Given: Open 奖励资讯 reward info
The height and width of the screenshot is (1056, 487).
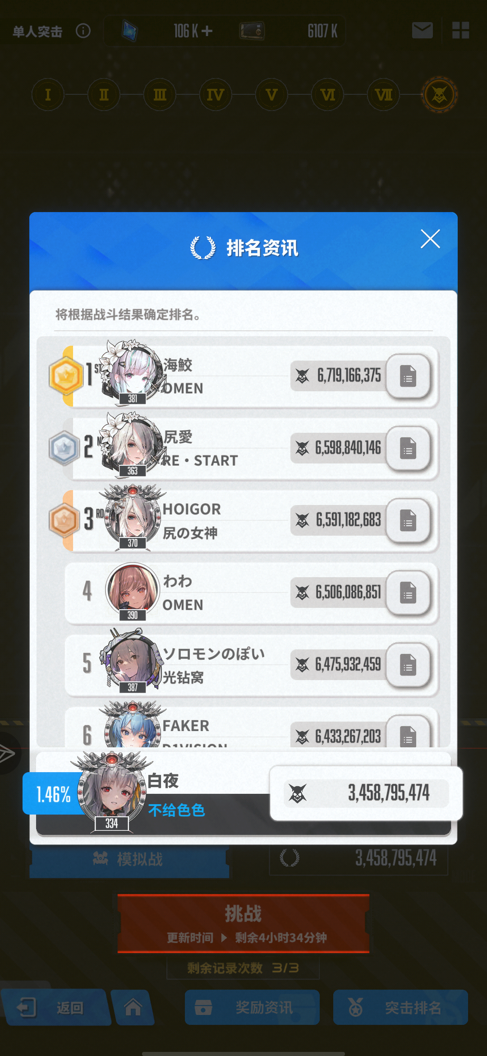Looking at the screenshot, I should pos(252,1007).
